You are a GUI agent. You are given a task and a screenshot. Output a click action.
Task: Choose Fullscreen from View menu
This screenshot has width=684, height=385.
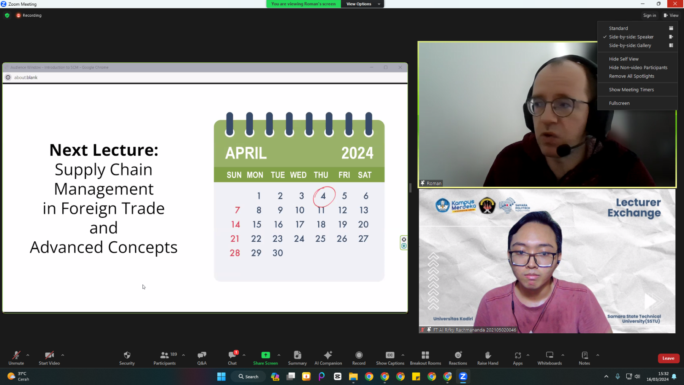638,103
